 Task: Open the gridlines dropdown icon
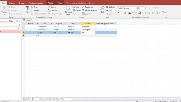[158, 12]
